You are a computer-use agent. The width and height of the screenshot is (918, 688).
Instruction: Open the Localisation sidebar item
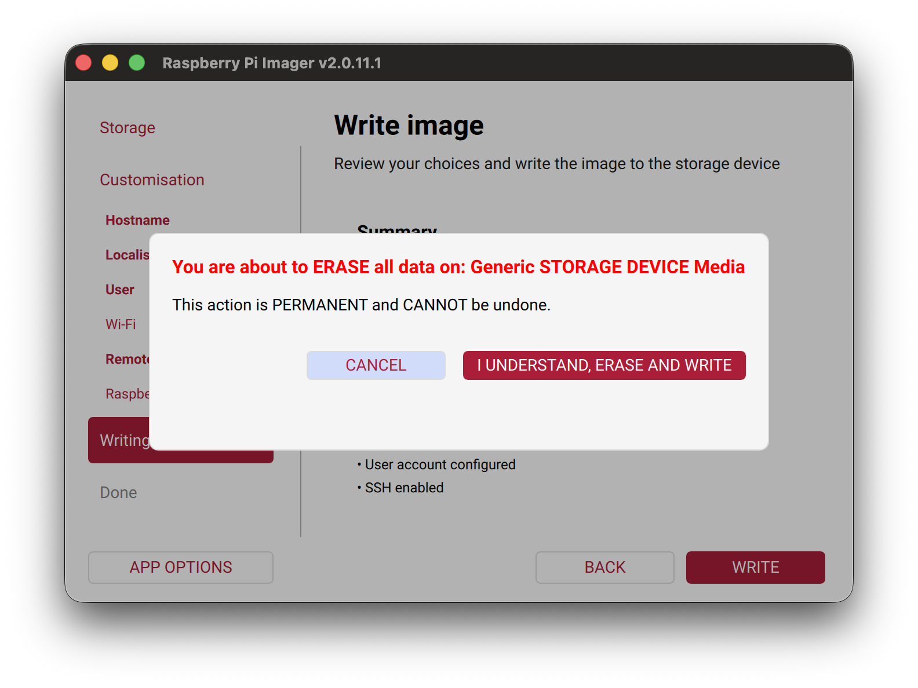coord(128,255)
